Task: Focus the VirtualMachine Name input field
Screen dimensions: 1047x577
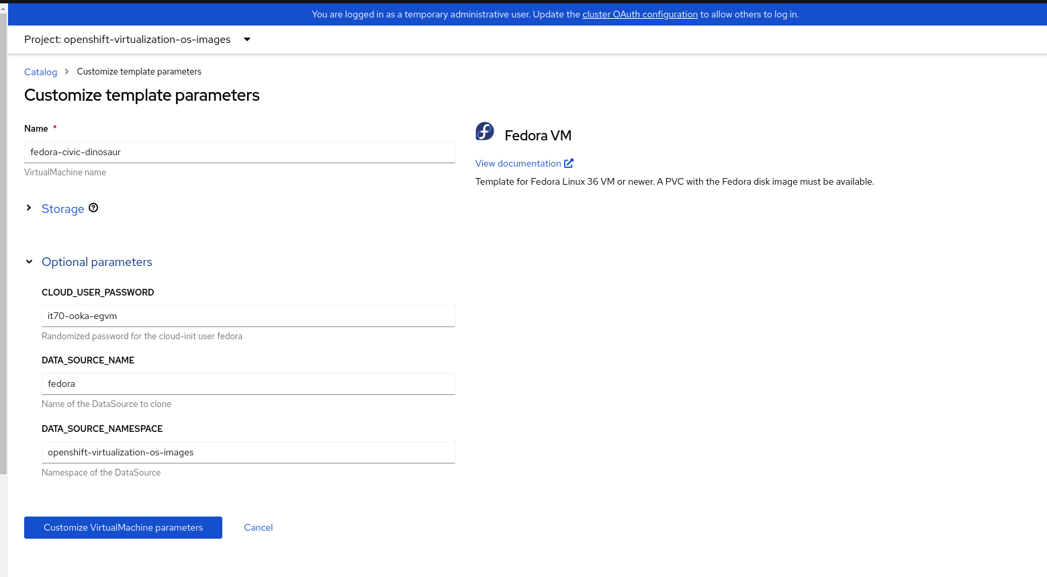Action: pyautogui.click(x=240, y=152)
